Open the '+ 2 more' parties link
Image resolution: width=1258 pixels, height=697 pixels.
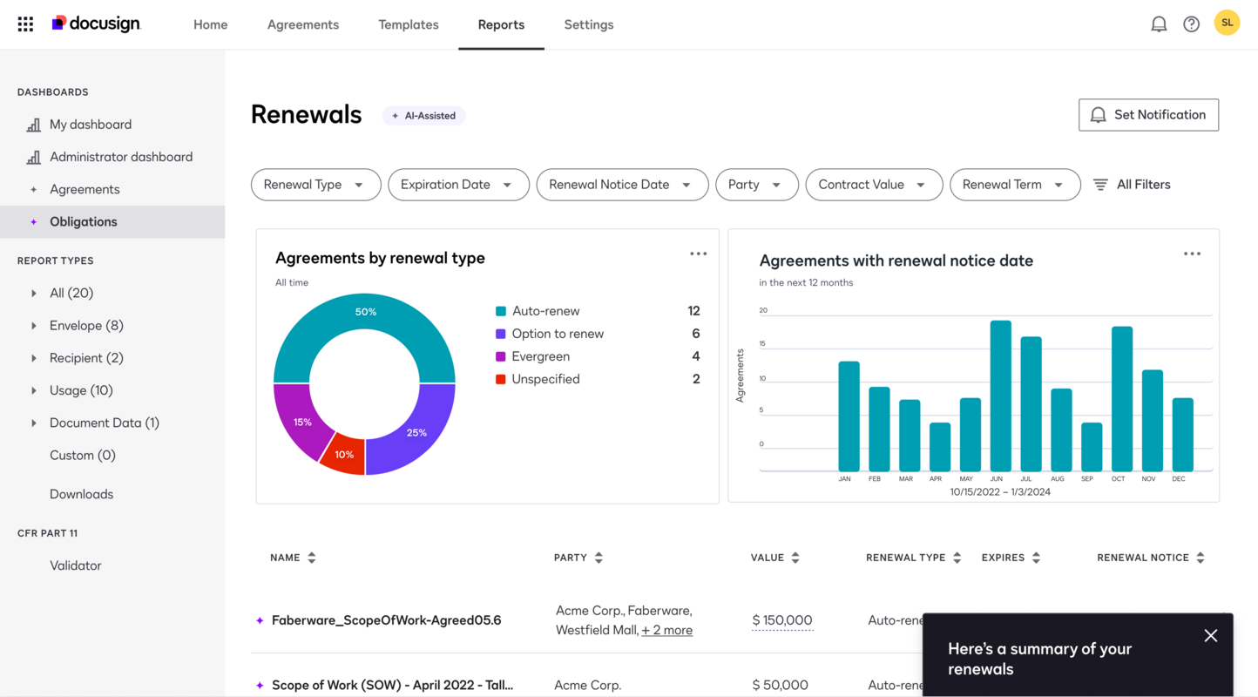click(666, 629)
